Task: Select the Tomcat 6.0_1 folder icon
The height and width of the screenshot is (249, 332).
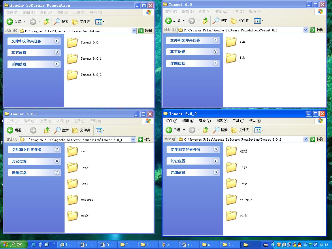Action: (72, 59)
